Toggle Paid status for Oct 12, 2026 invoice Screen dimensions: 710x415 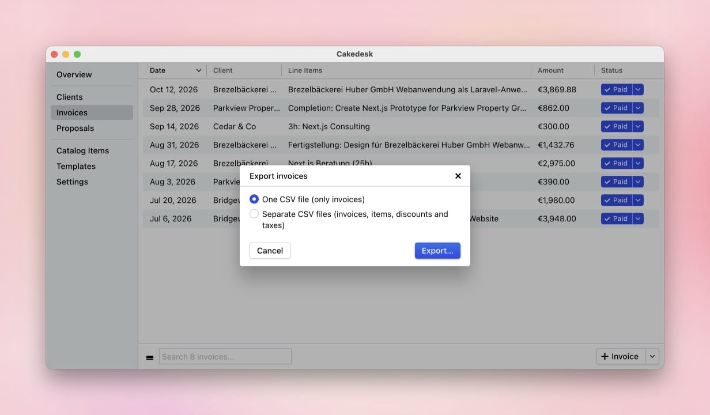pyautogui.click(x=616, y=89)
